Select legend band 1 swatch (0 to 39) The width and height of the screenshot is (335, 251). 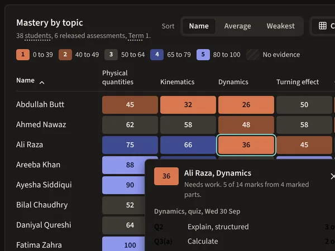coord(23,55)
